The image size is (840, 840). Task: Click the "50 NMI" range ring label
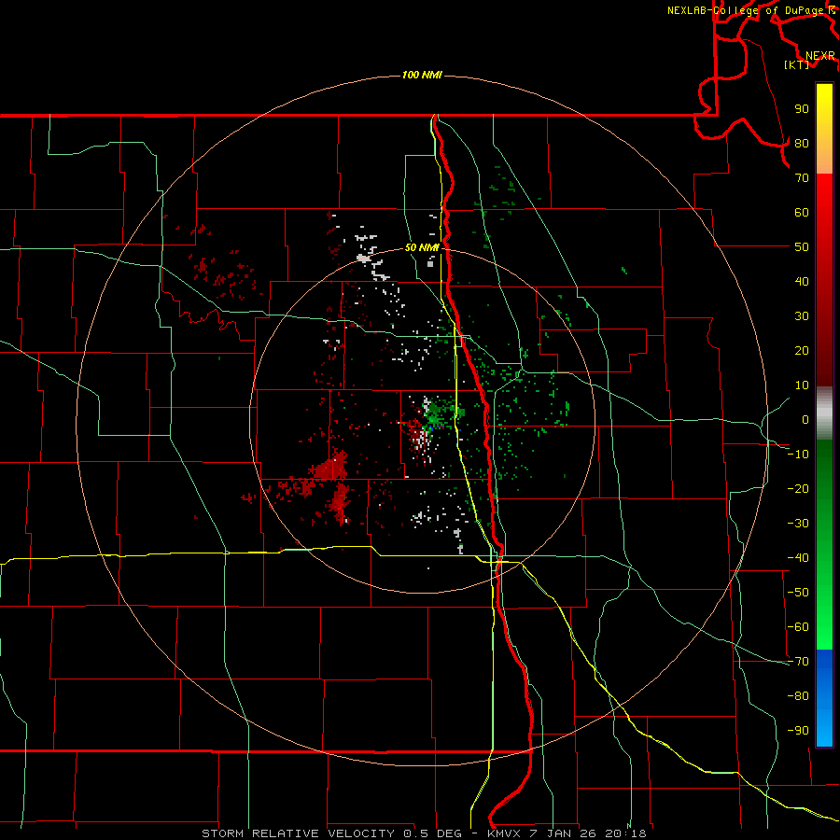[422, 247]
